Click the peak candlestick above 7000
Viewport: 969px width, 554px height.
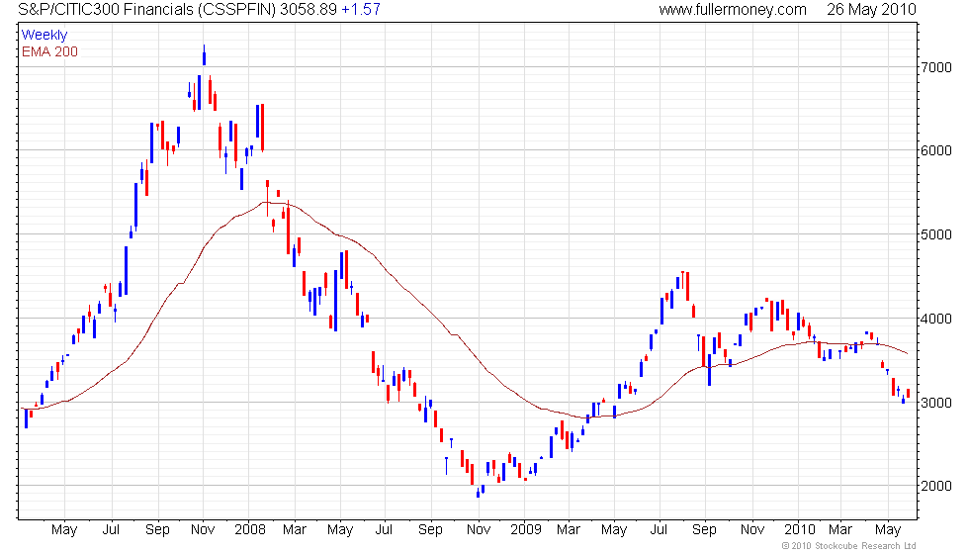coord(204,55)
